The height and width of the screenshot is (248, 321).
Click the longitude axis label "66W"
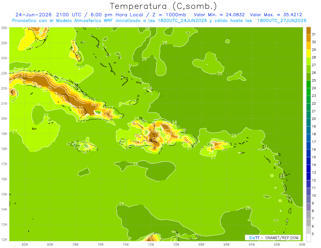pos(226,244)
